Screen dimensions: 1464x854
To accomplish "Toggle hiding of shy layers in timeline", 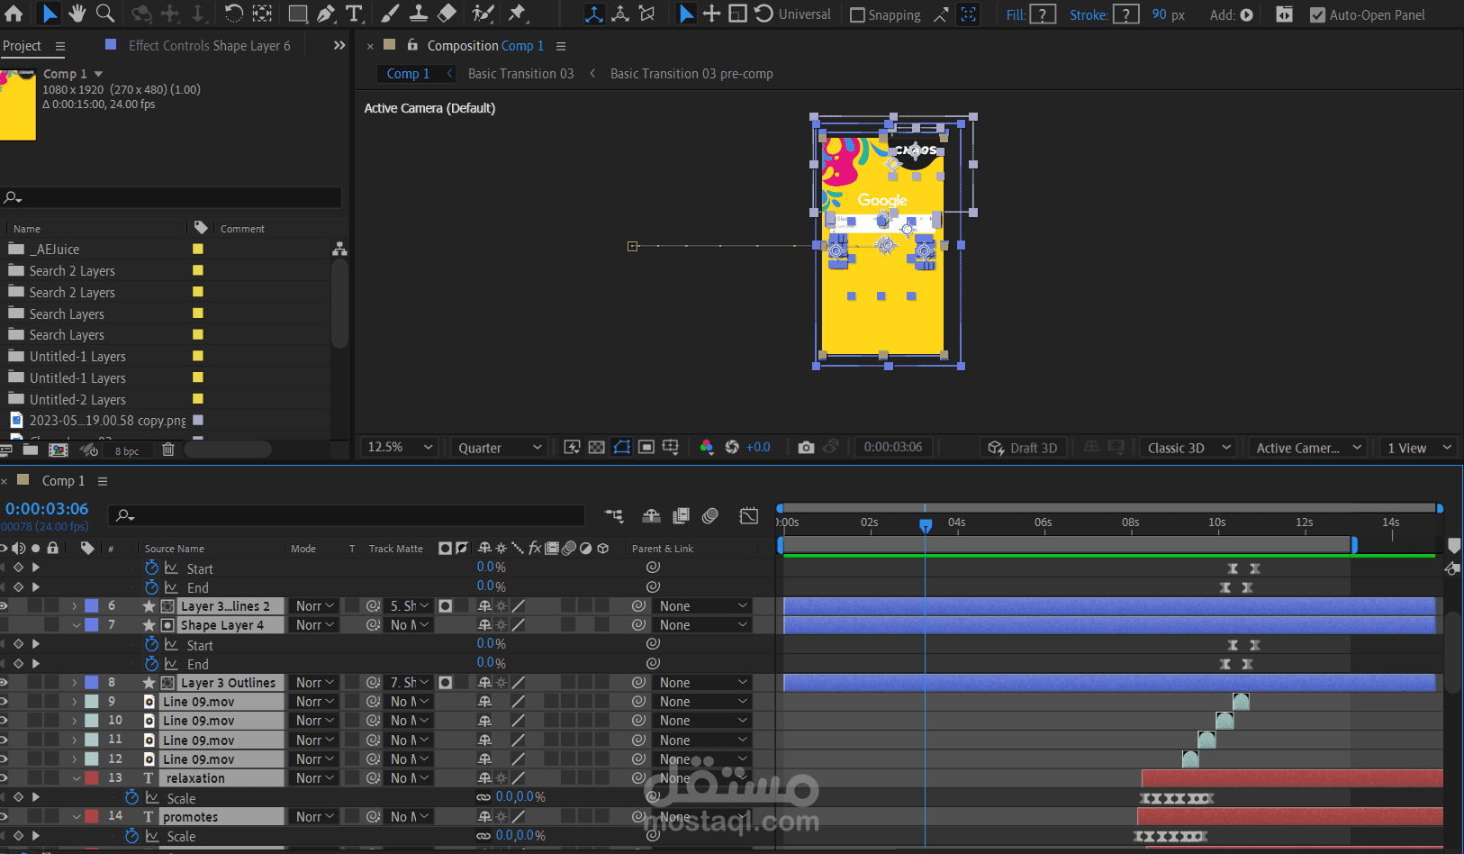I will tap(651, 515).
